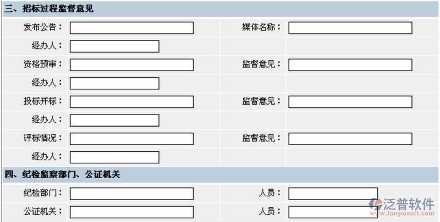Select the 公证机关 input field
This screenshot has height=222, width=440.
[131, 212]
